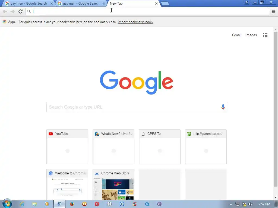Screen dimensions: 278x208
Task: Open Action Center flag tray icon
Action: coord(244,204)
